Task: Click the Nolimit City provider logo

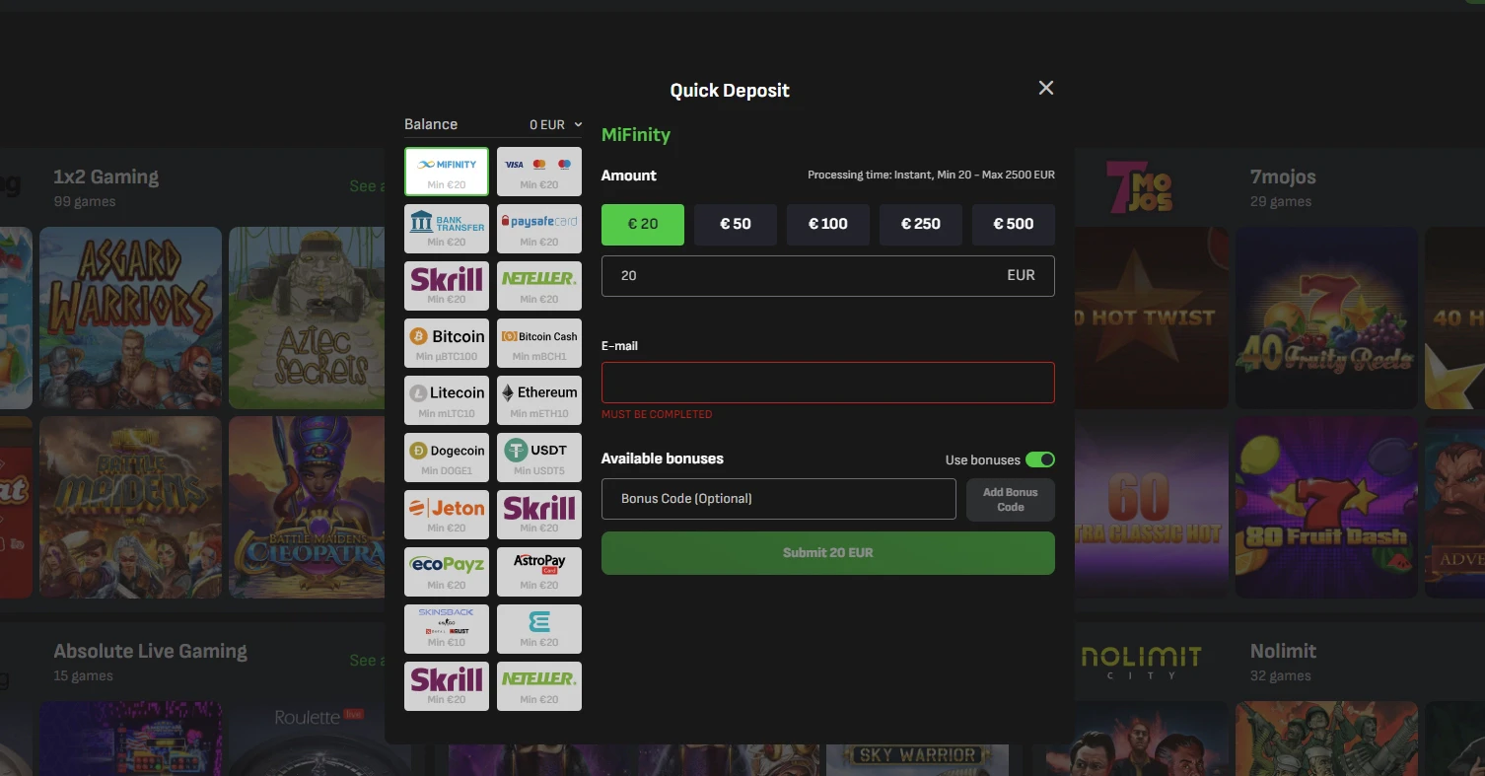Action: [x=1142, y=662]
